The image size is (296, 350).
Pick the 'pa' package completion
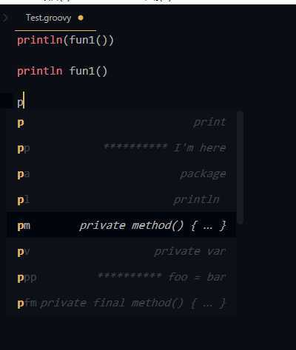(121, 174)
